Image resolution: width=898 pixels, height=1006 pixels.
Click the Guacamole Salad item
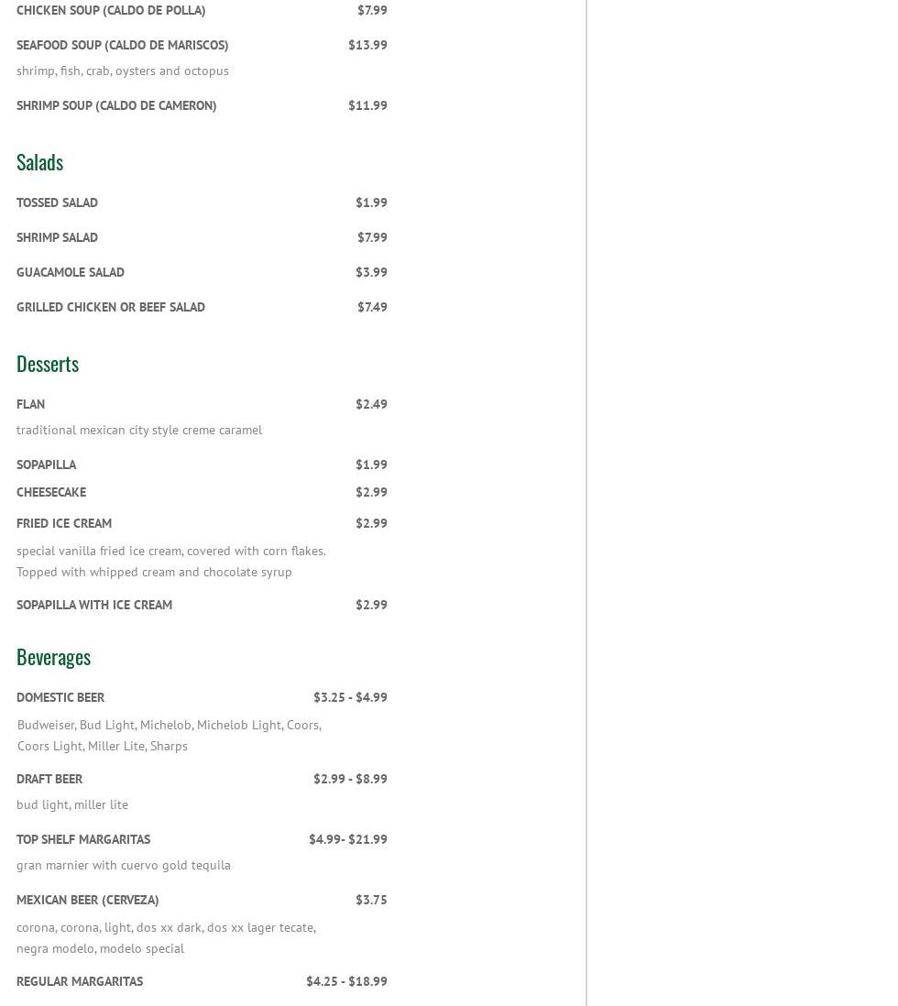click(x=71, y=272)
